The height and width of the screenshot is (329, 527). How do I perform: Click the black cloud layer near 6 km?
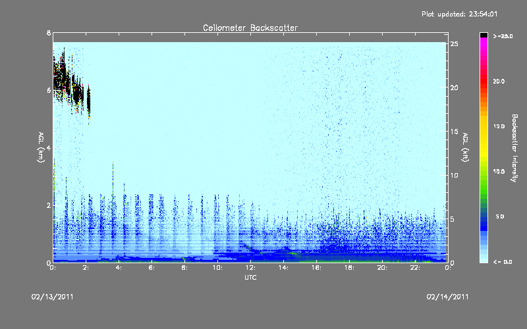pos(72,86)
